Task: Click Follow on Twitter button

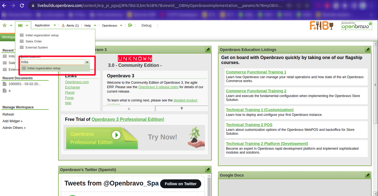Action: tap(181, 184)
